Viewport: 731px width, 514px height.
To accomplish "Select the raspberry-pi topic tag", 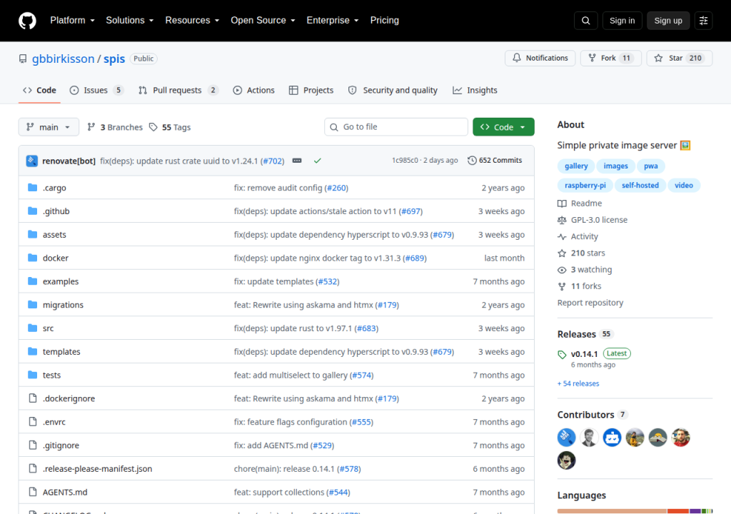I will 585,185.
